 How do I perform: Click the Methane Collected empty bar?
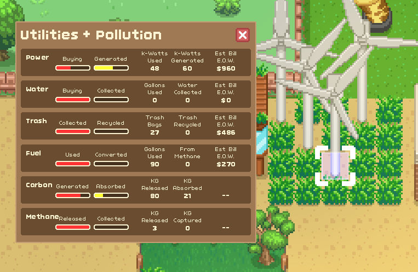(x=111, y=227)
